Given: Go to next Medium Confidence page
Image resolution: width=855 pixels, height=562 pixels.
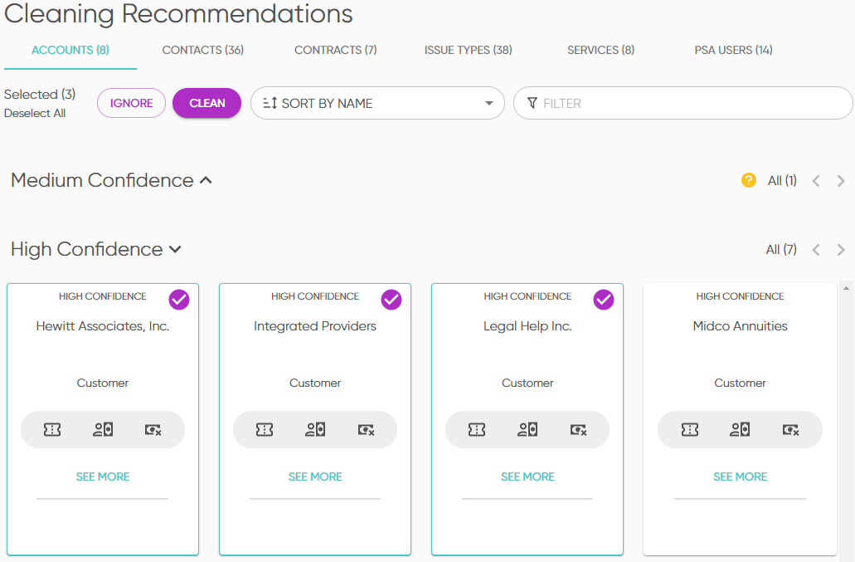Looking at the screenshot, I should pyautogui.click(x=841, y=181).
